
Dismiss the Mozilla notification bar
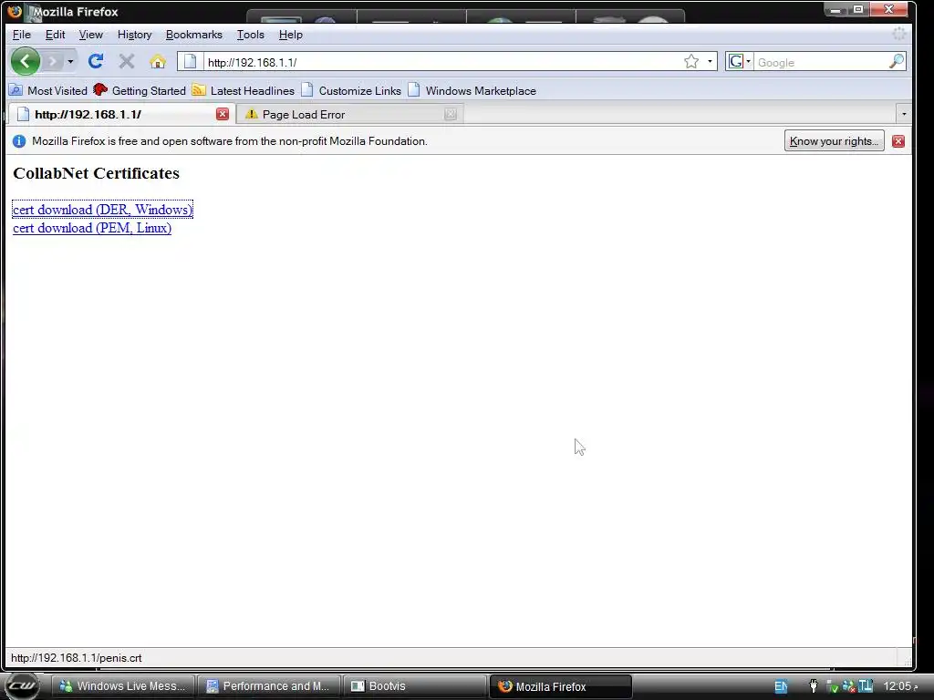[898, 141]
